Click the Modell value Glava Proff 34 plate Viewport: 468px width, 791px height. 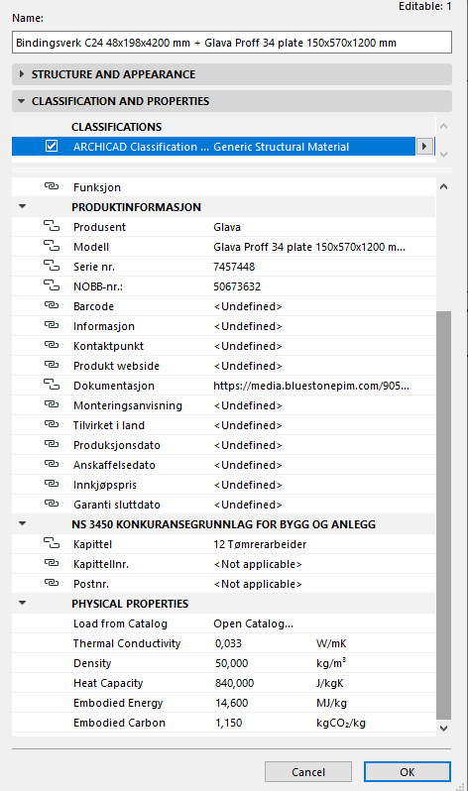(309, 247)
